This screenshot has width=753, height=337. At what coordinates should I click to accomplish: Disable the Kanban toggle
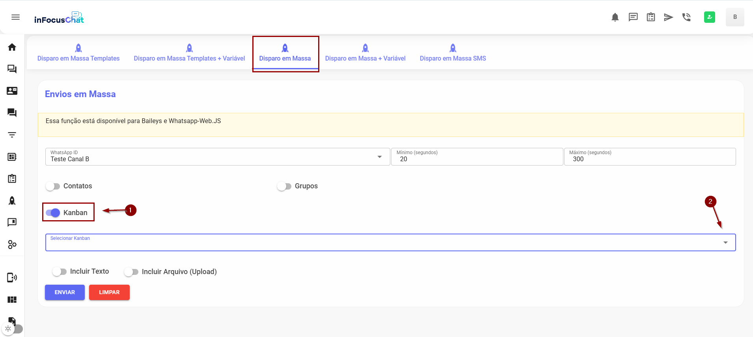(x=53, y=213)
